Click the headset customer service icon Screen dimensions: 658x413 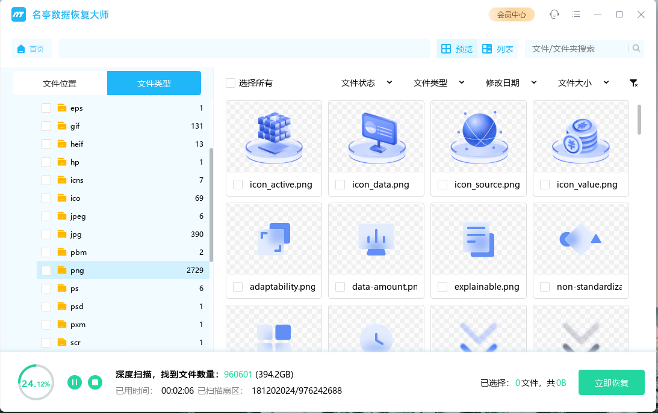coord(554,14)
